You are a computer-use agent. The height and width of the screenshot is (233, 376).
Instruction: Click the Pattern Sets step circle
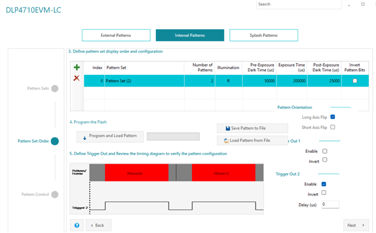[55, 88]
